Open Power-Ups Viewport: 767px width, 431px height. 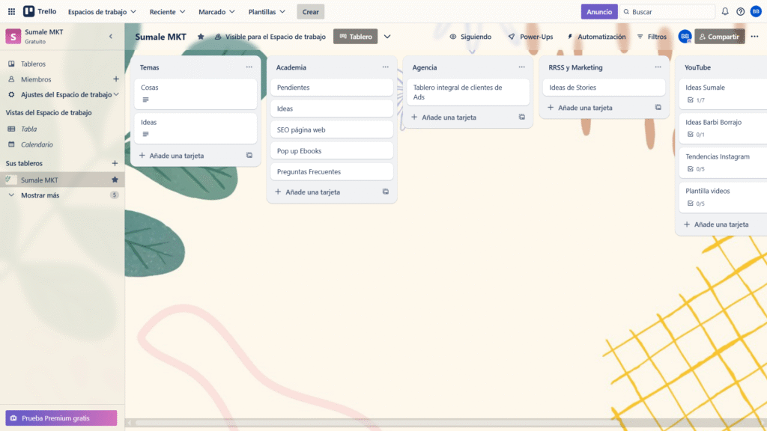pos(531,37)
